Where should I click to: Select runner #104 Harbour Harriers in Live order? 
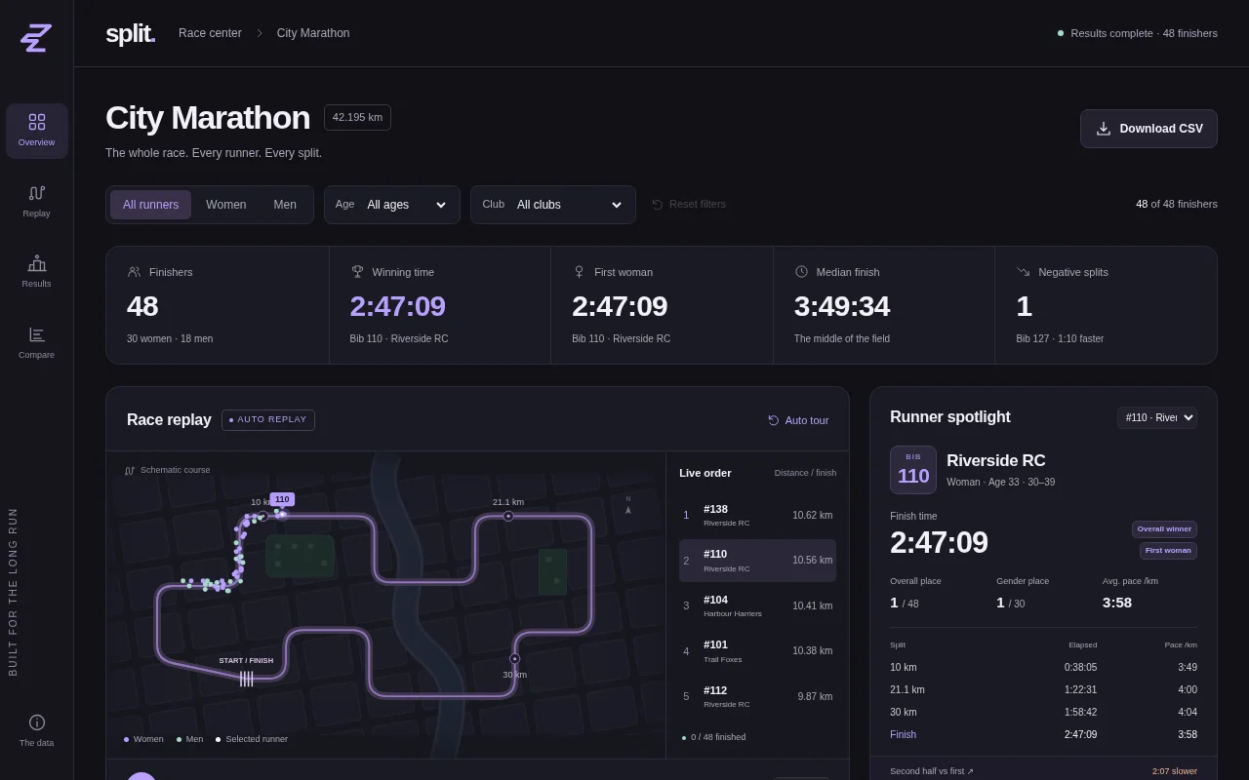coord(757,606)
